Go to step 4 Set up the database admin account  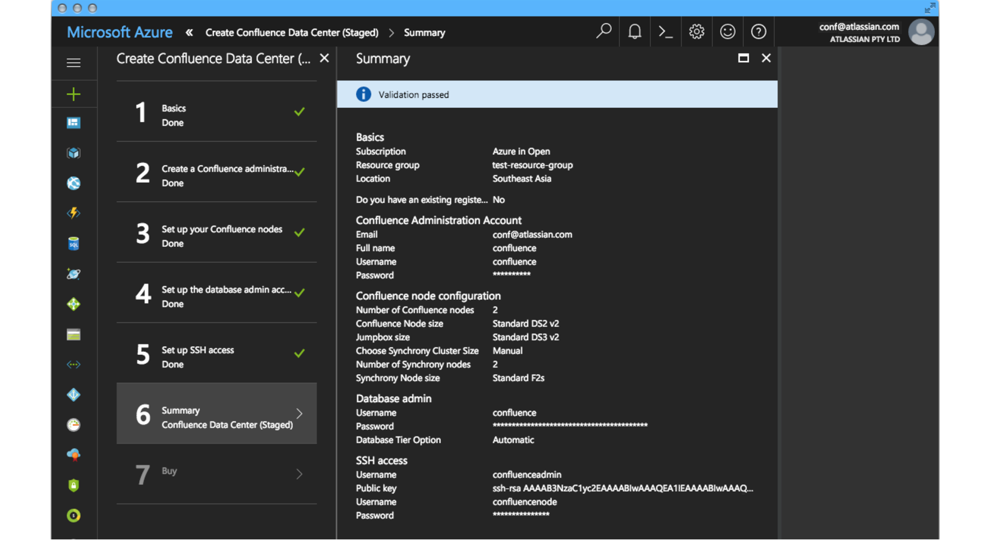pos(216,294)
